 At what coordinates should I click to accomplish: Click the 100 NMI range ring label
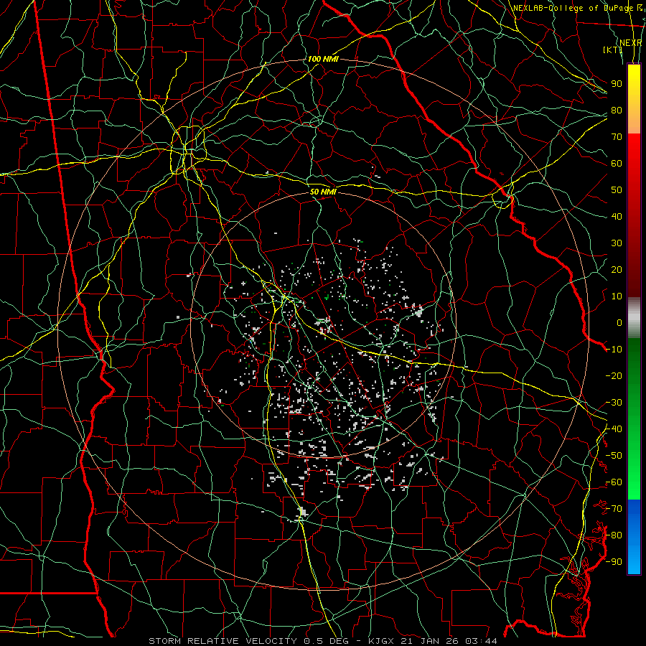tap(323, 59)
